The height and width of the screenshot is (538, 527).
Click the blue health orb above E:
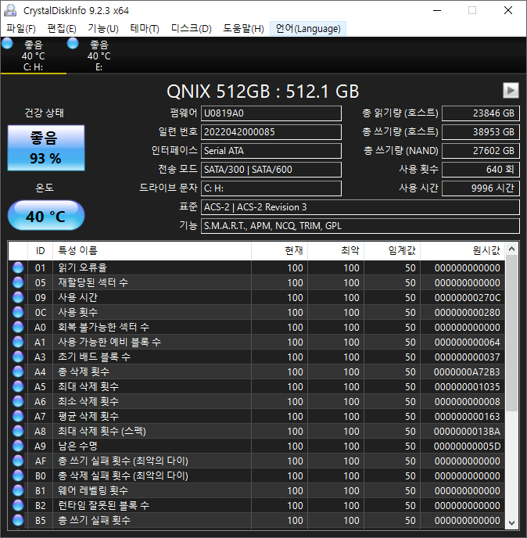[73, 44]
